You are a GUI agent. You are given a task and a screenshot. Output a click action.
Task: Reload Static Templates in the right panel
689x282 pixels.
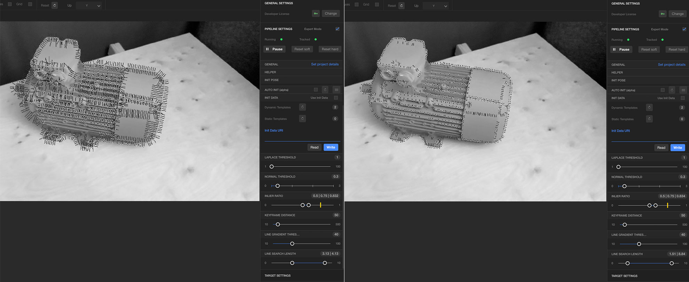tap(649, 119)
